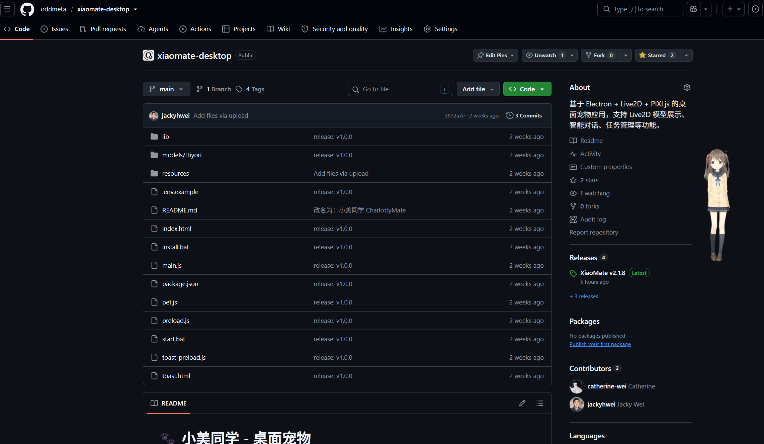View the 3 Commits history
This screenshot has height=444, width=764.
(x=524, y=115)
